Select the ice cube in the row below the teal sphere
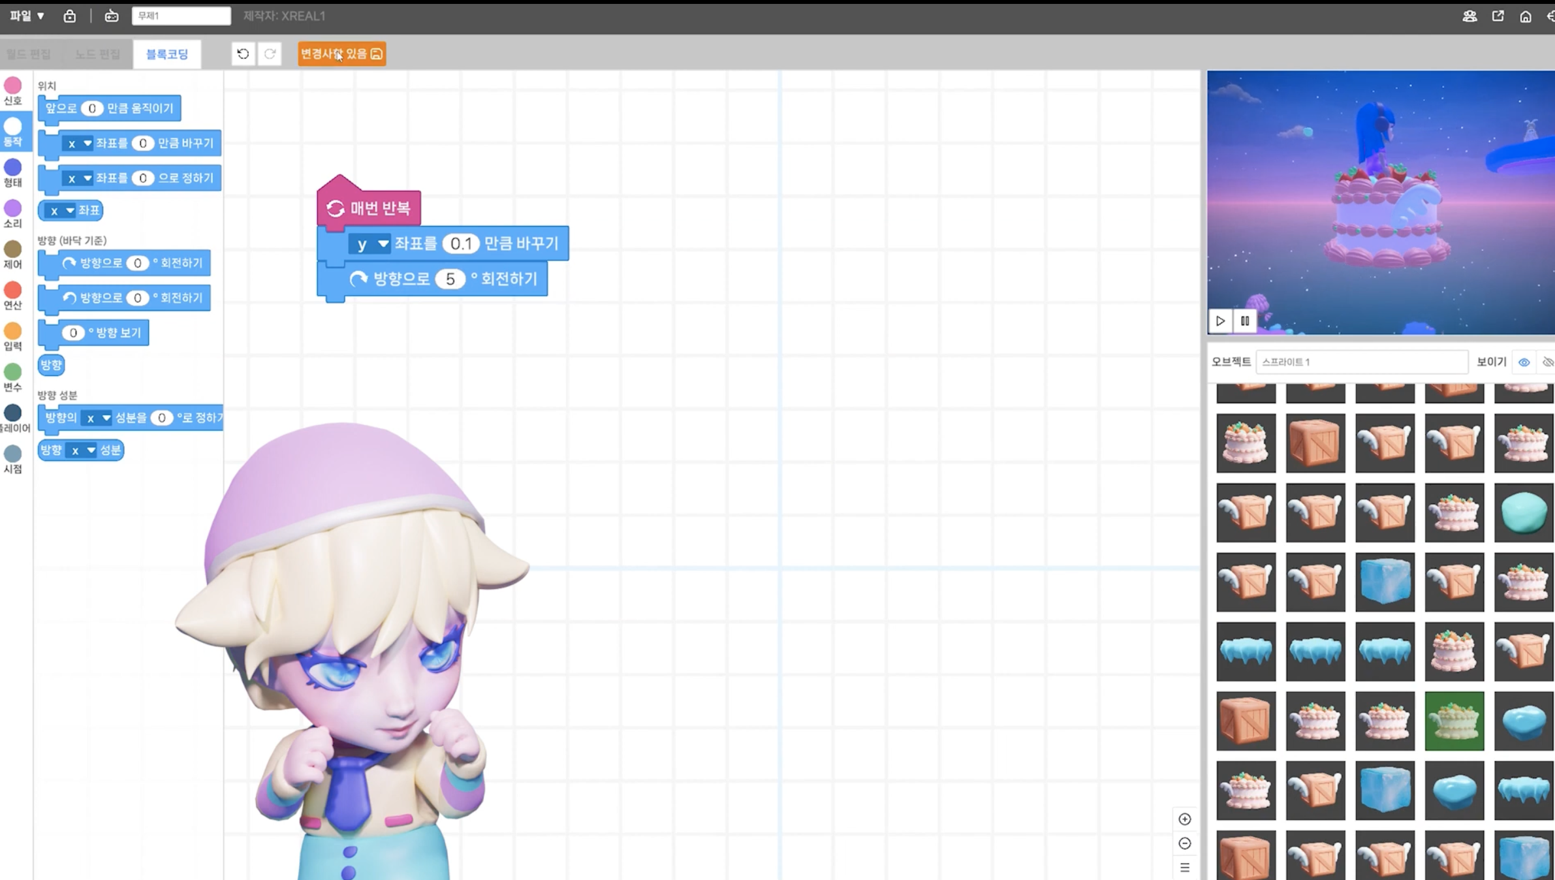This screenshot has width=1555, height=880. pyautogui.click(x=1385, y=582)
